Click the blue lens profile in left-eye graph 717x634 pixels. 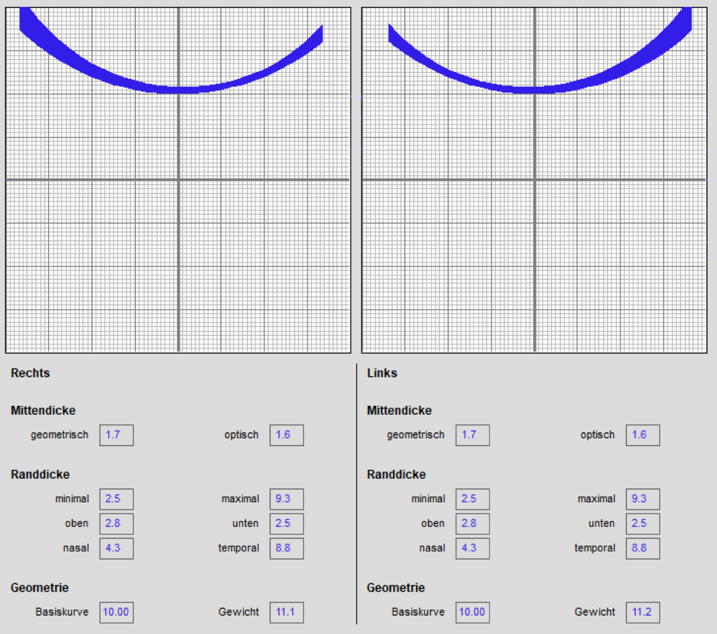click(534, 89)
